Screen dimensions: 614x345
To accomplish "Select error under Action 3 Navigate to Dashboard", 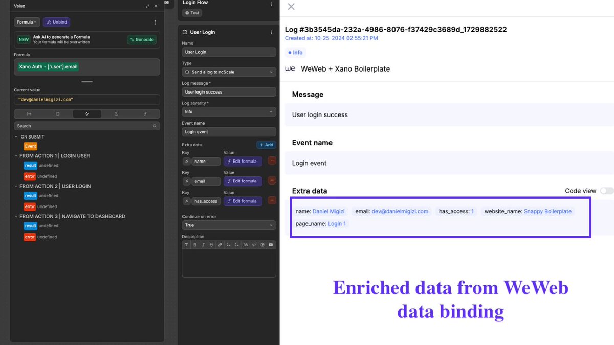I will pos(30,237).
